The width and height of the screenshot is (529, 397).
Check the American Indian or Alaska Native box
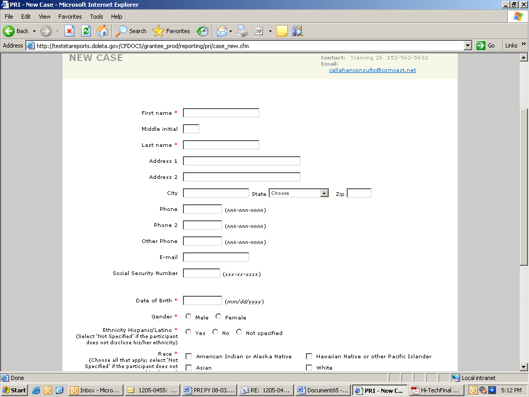(189, 356)
